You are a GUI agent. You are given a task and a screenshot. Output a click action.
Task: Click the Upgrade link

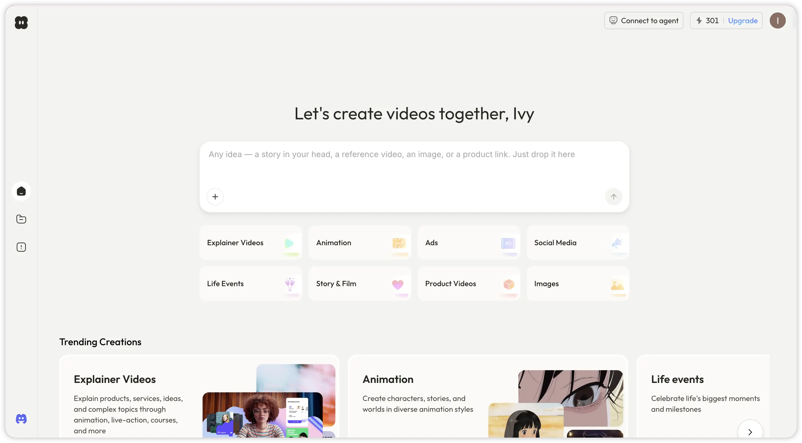[x=742, y=20]
